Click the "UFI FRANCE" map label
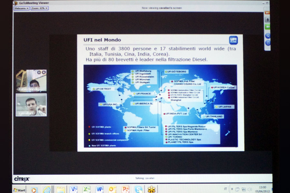Viewport: 290px width, 193px height. click(143, 94)
